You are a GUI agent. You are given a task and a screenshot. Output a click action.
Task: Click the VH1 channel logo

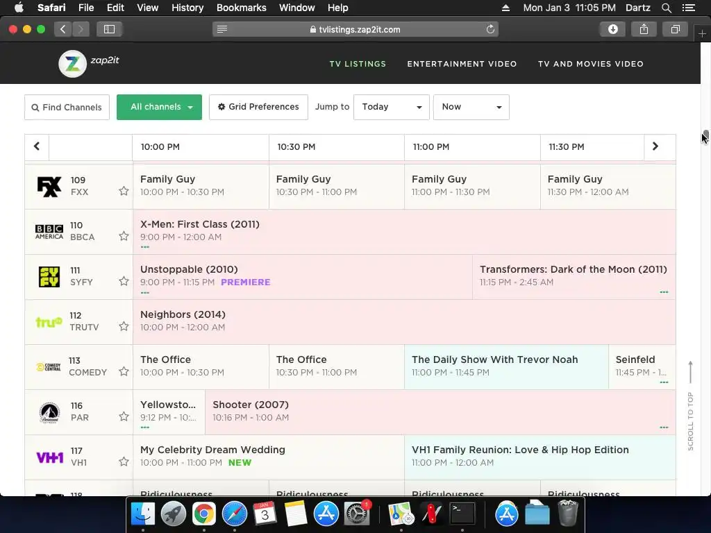pyautogui.click(x=49, y=457)
